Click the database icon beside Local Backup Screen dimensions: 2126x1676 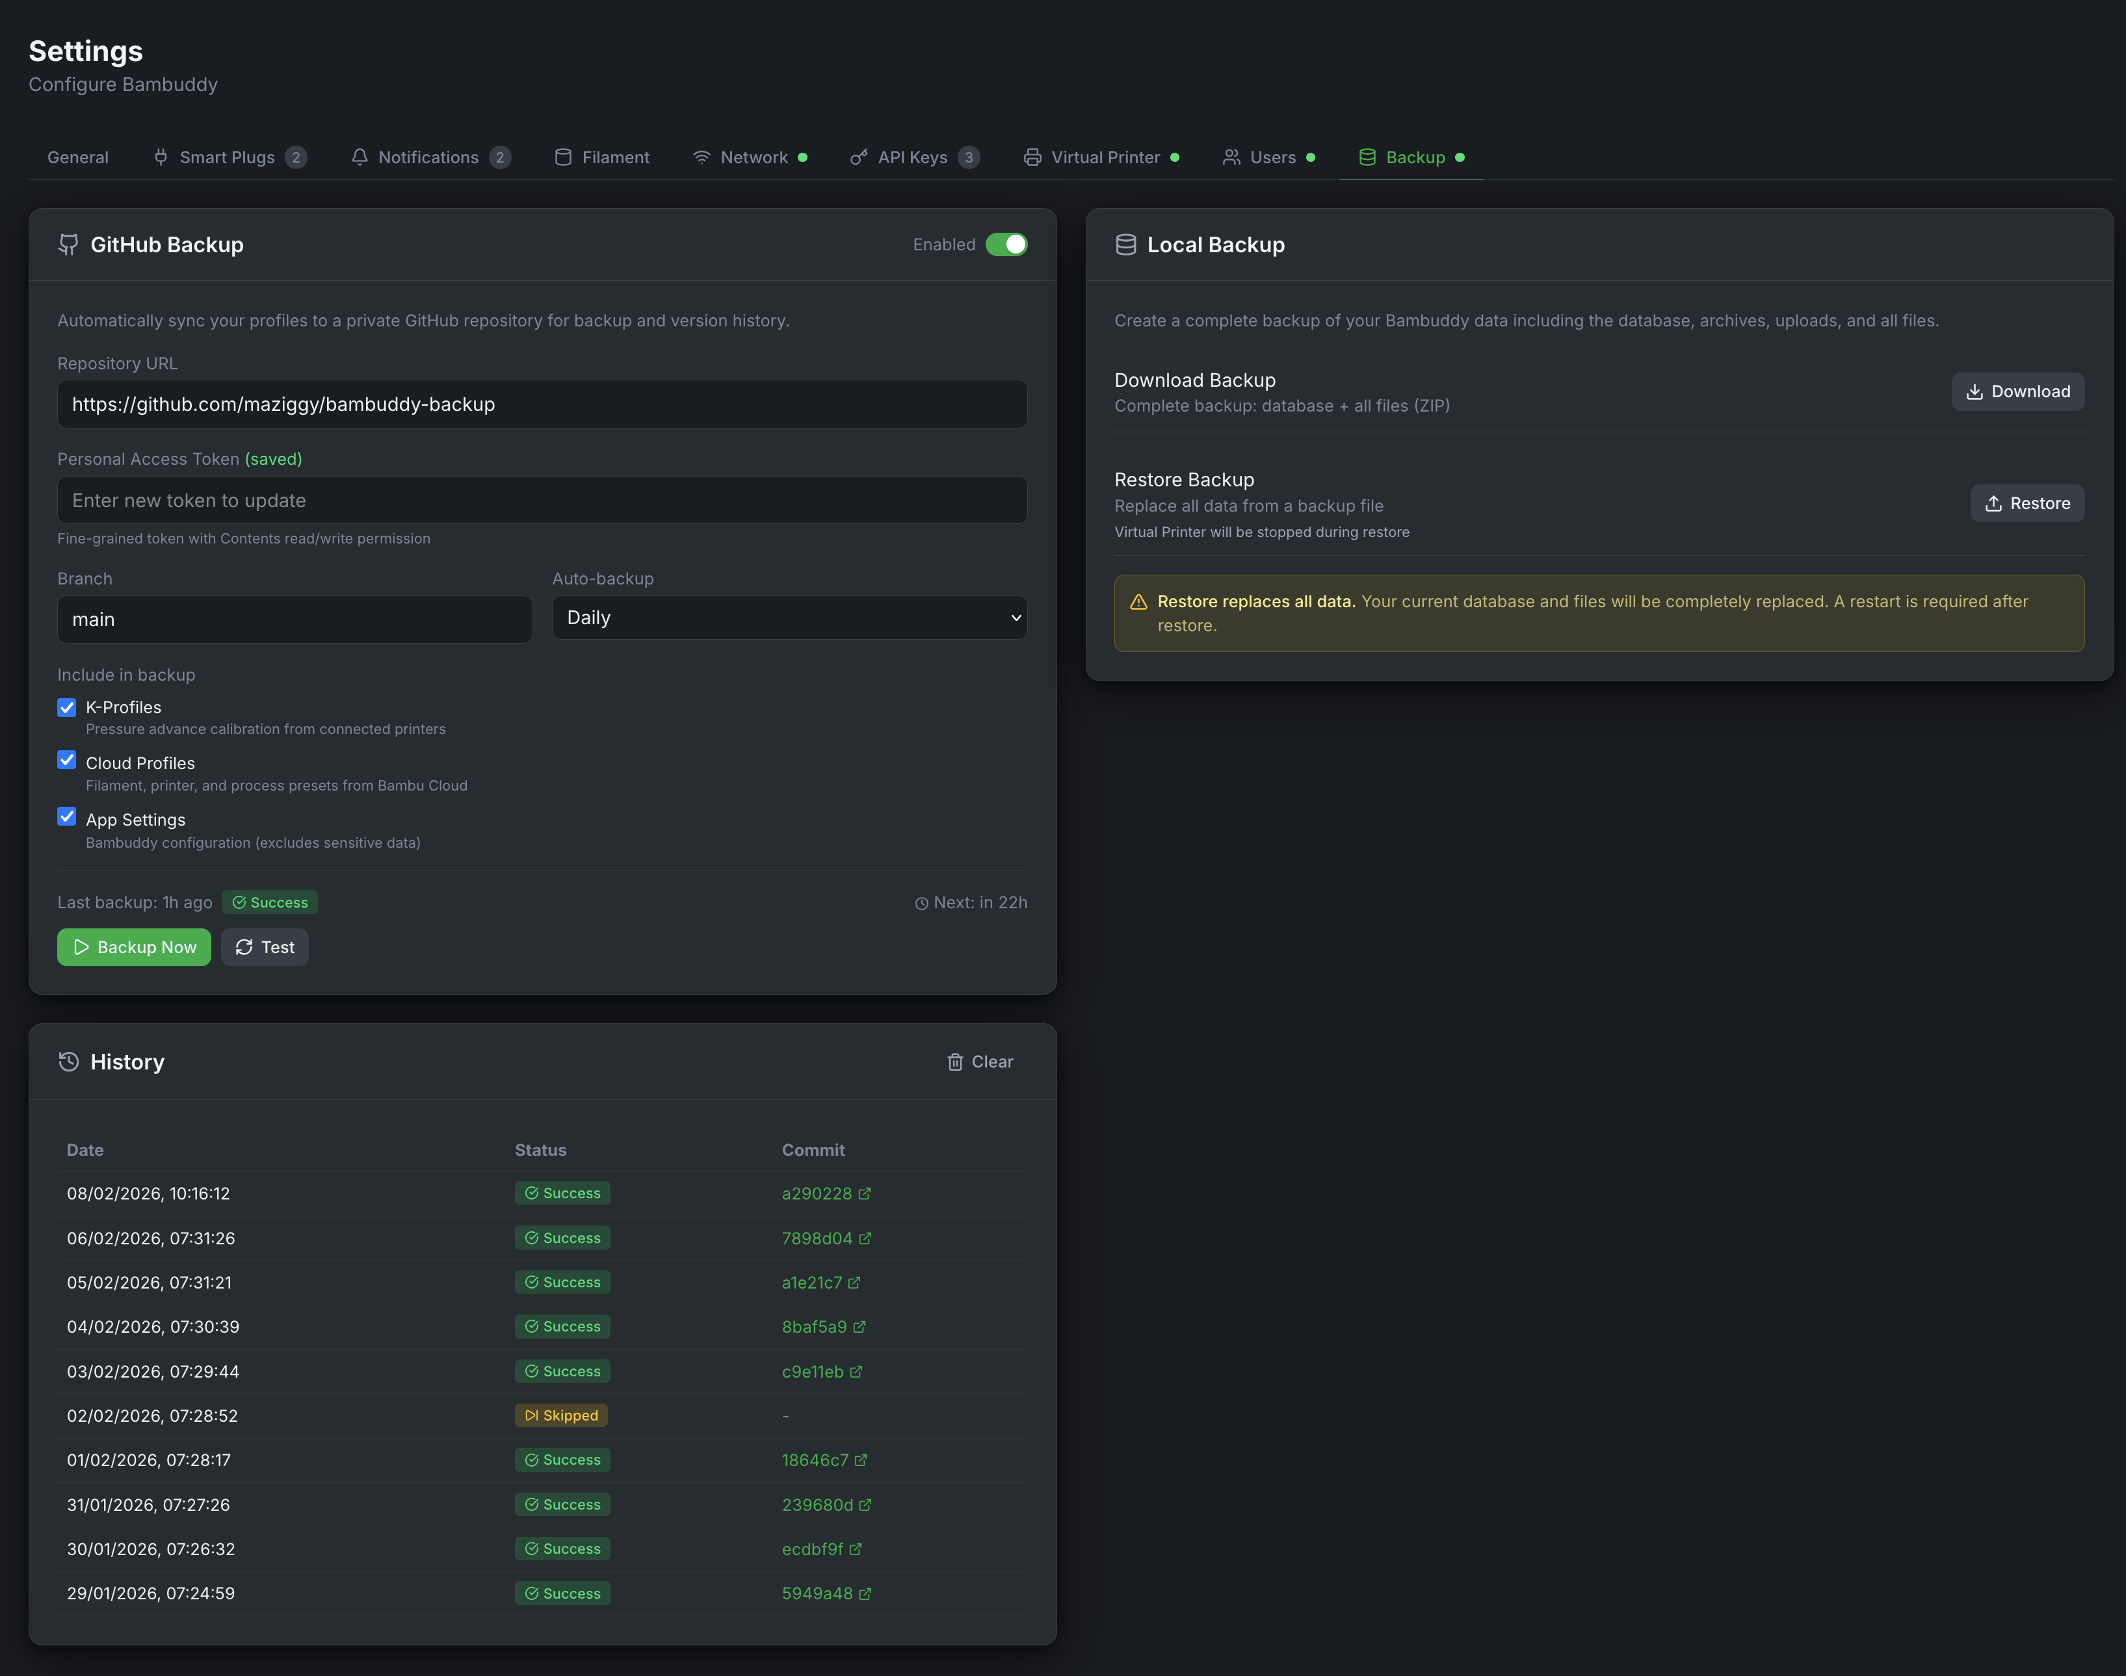[1125, 244]
